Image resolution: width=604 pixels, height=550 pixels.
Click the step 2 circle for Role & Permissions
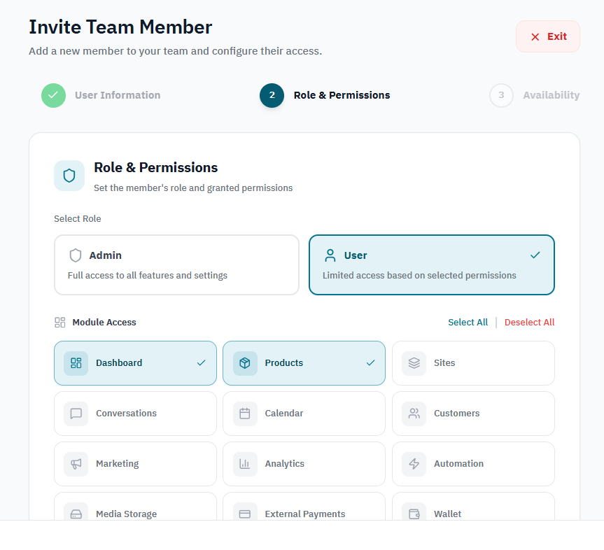pyautogui.click(x=272, y=95)
